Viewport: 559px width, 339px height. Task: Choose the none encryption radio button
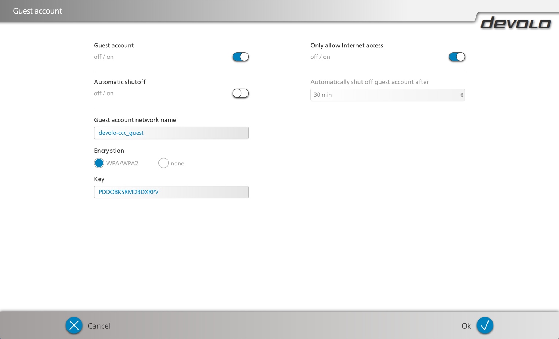point(164,163)
